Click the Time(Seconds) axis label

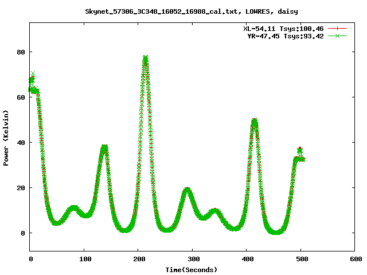pos(191,270)
